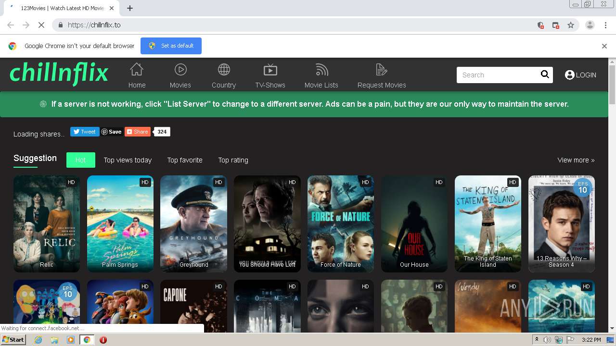Open a new Chrome tab
Screen dimensions: 616x346
(x=130, y=8)
